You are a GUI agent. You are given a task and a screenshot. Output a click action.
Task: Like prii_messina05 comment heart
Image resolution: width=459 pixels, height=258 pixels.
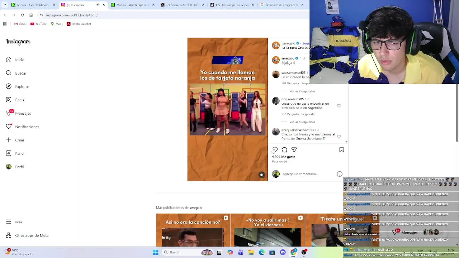click(339, 106)
